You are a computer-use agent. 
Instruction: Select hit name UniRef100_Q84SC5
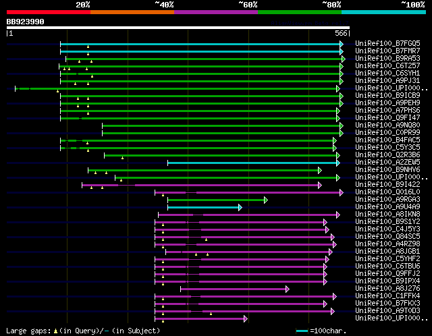(x=387, y=237)
